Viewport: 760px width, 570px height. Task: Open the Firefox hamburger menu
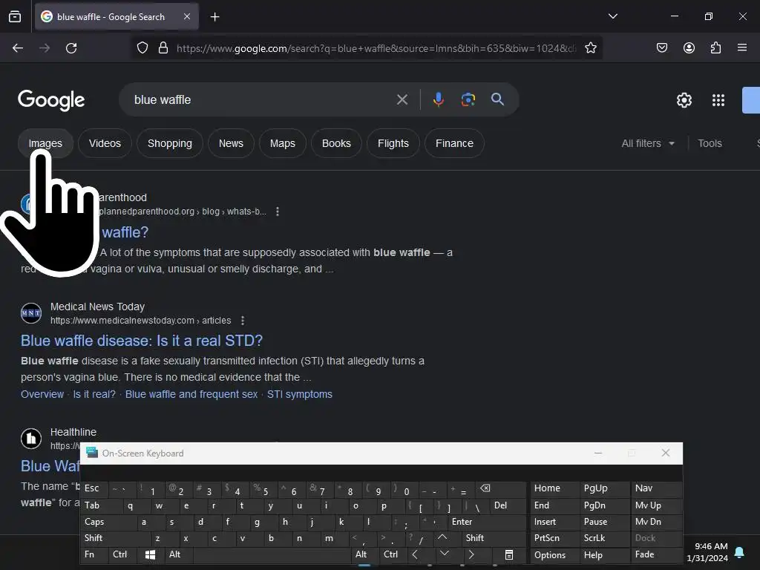(742, 48)
